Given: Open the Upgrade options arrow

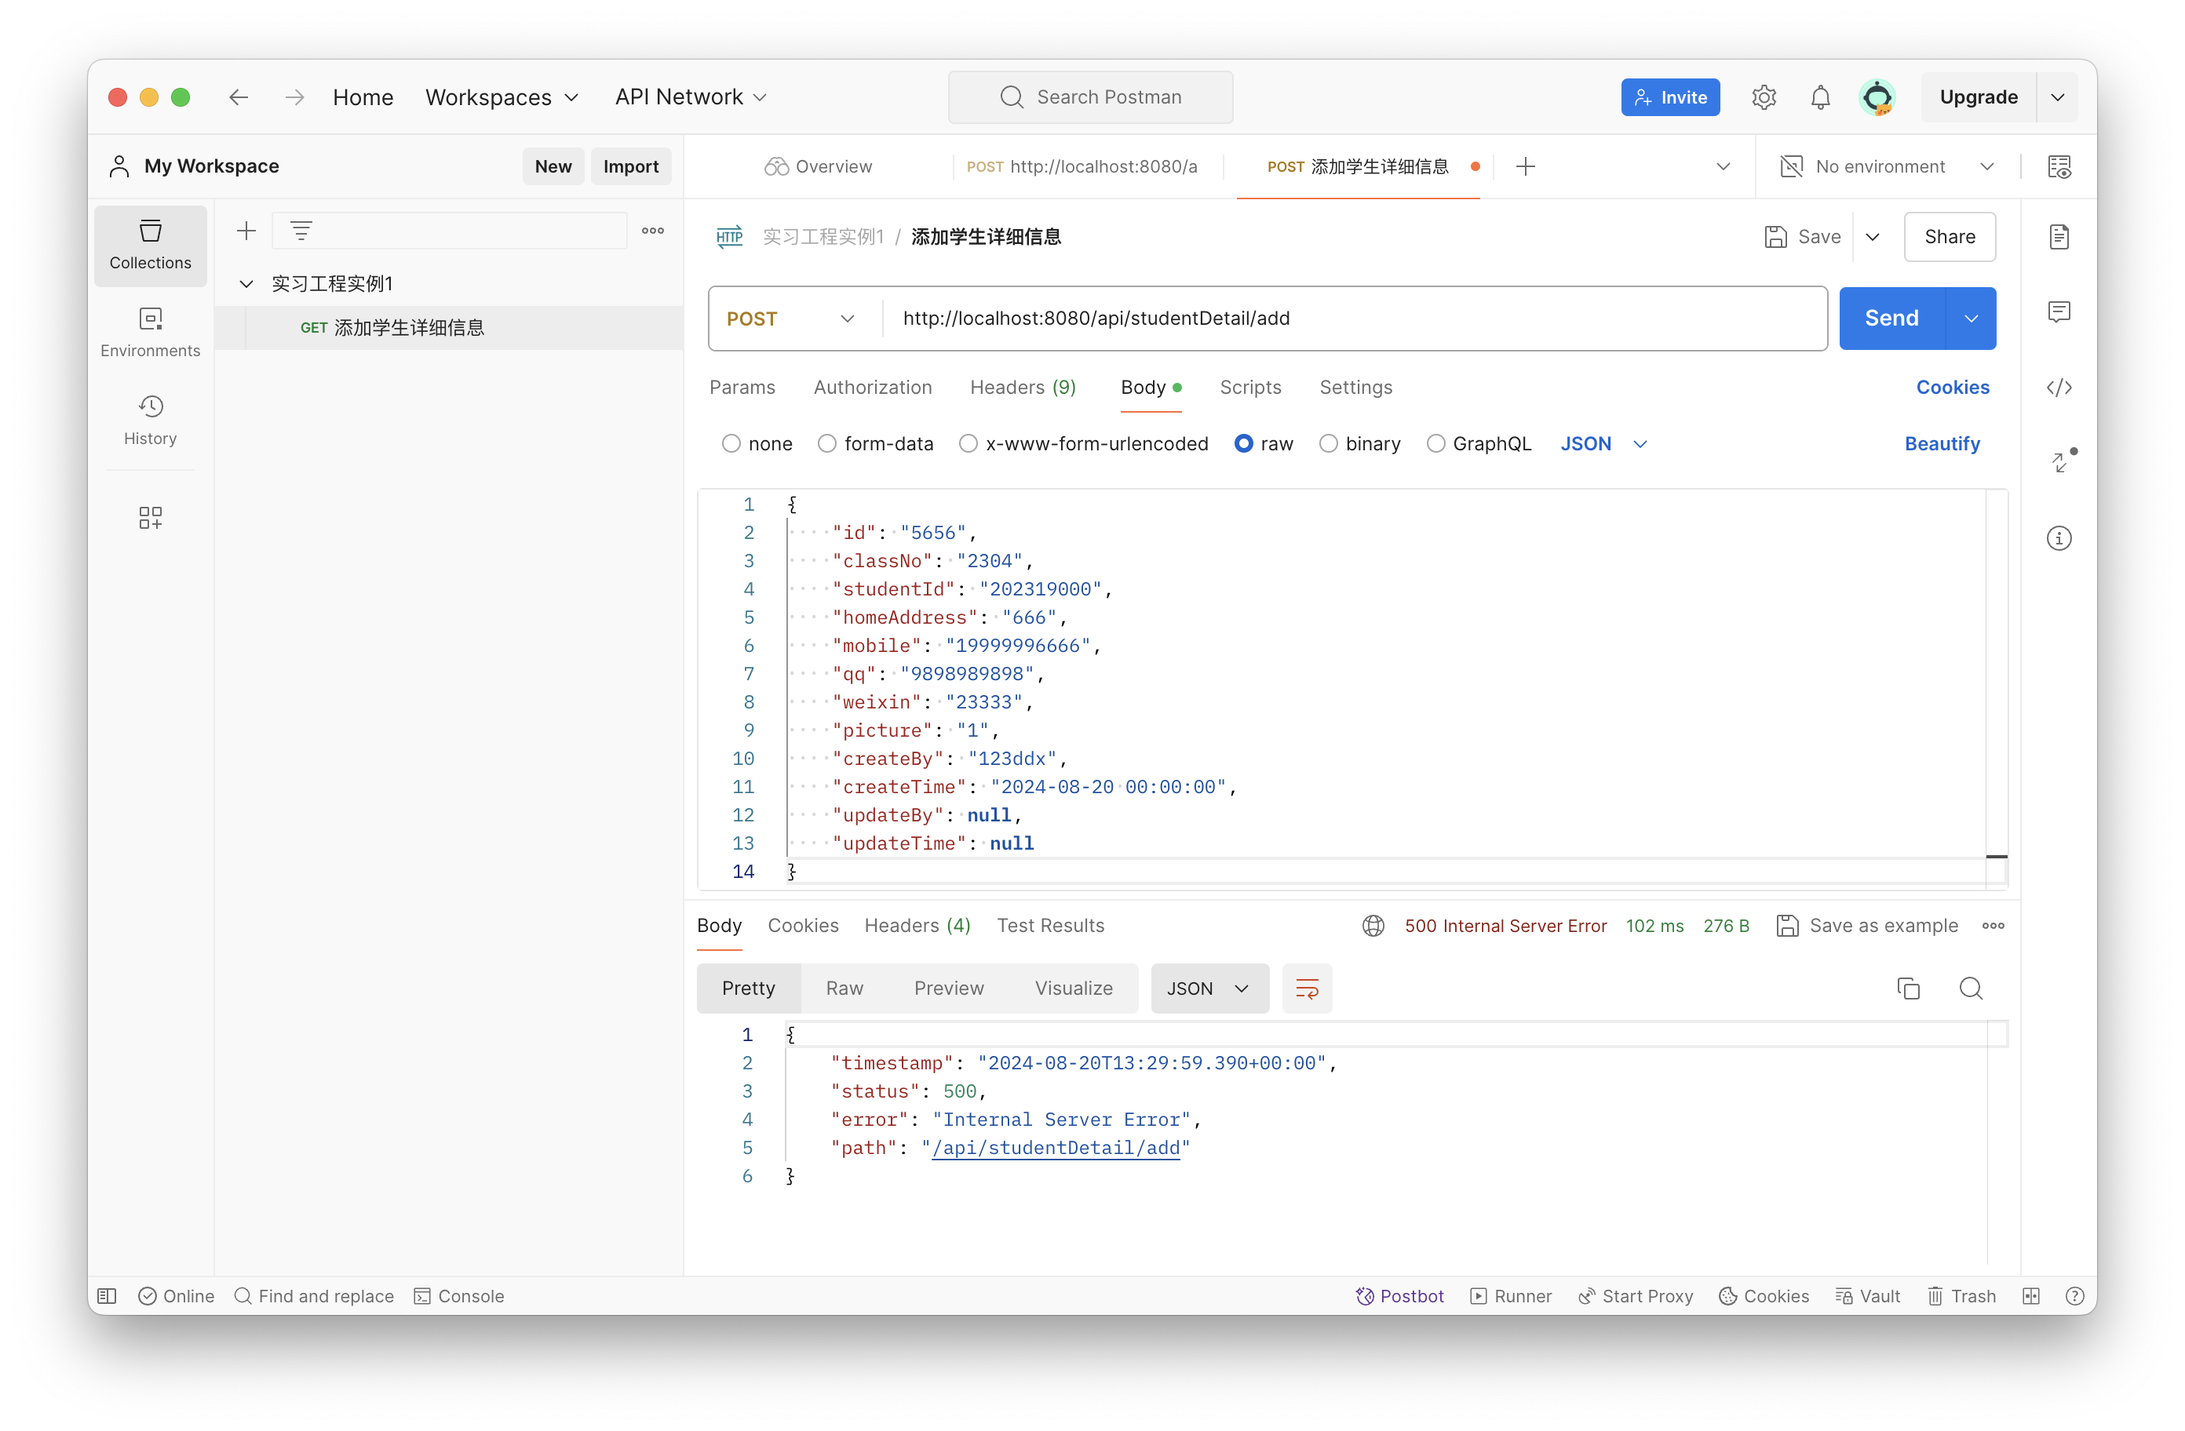Looking at the screenshot, I should point(2057,97).
